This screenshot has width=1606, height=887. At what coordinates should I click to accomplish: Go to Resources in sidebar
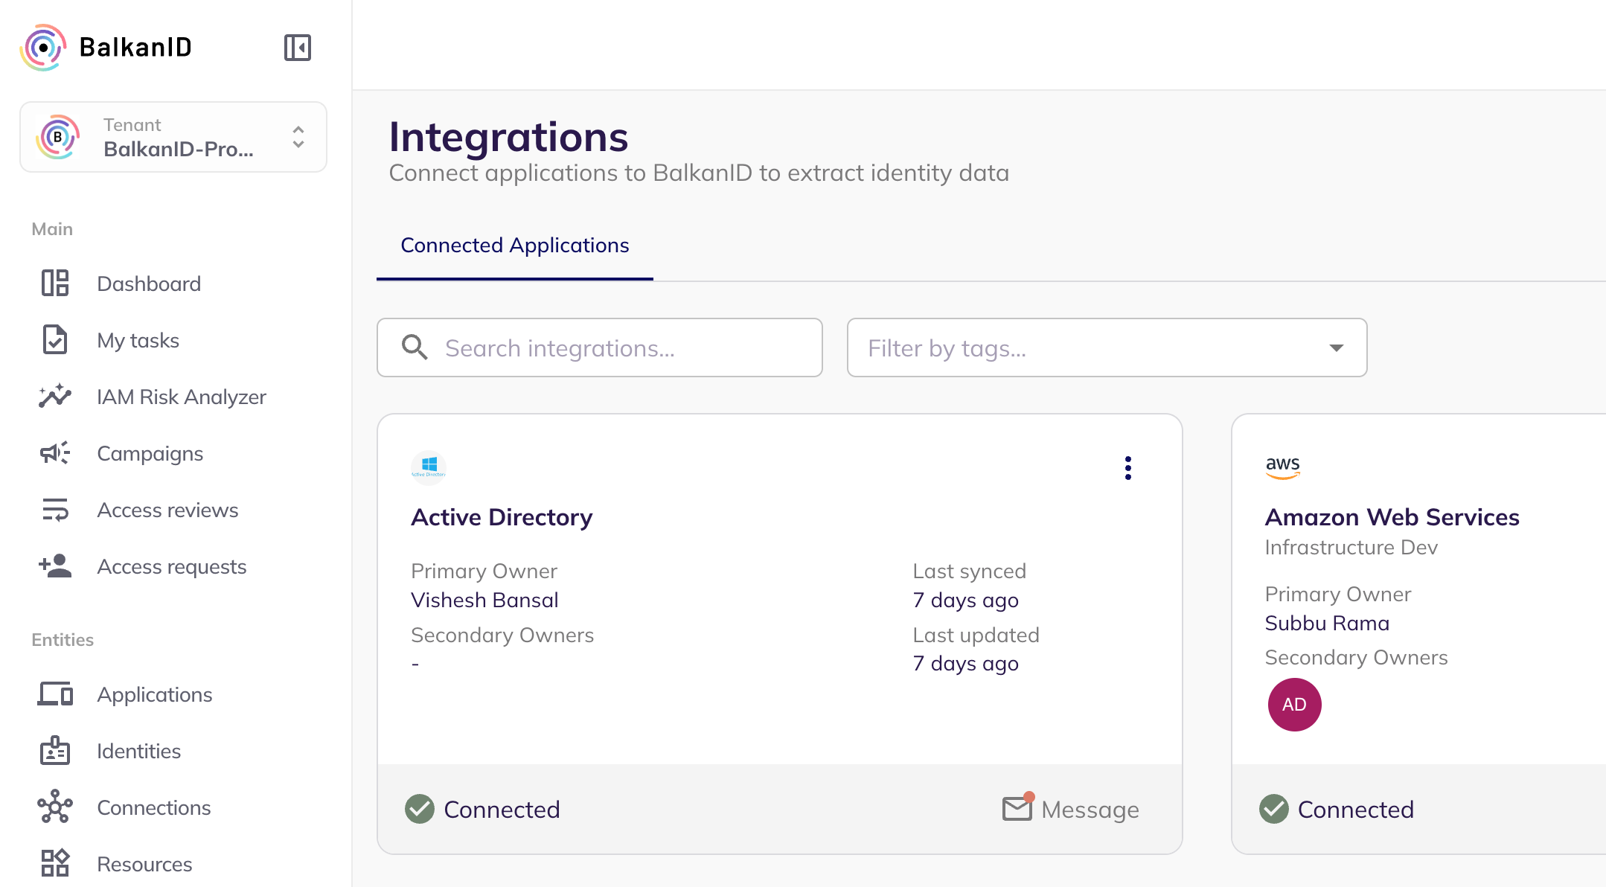(144, 864)
